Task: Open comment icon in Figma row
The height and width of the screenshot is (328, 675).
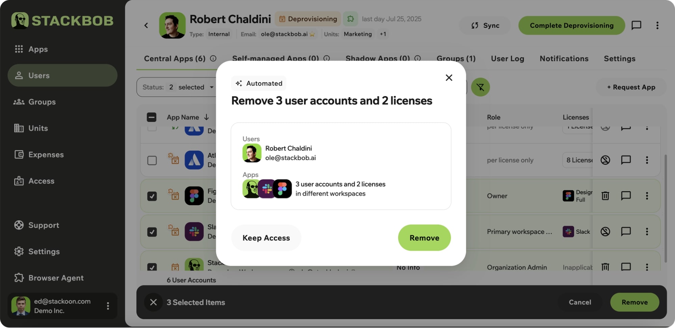Action: pos(626,196)
